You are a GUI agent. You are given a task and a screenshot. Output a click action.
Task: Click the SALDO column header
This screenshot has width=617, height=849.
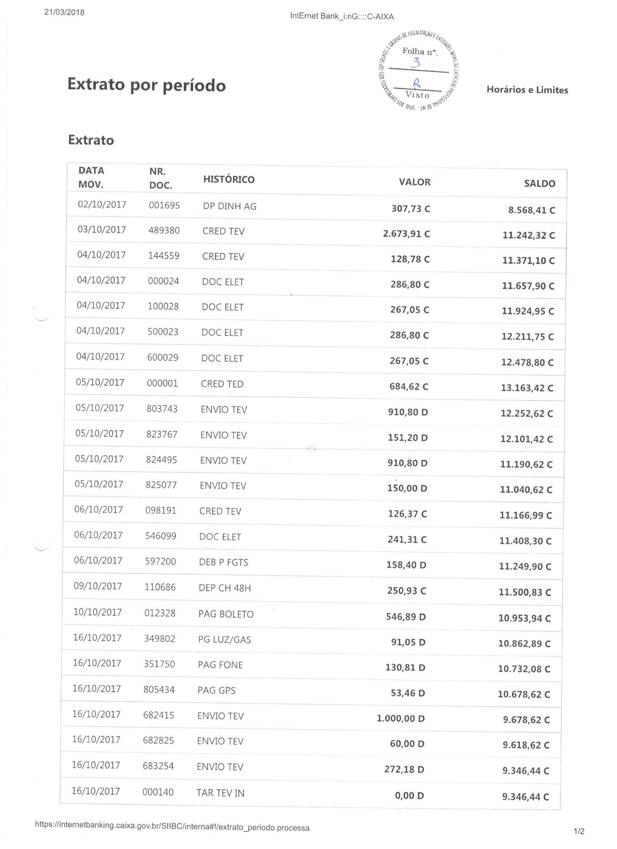click(x=539, y=183)
